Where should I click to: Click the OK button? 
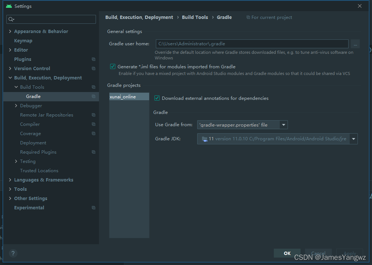(287, 253)
